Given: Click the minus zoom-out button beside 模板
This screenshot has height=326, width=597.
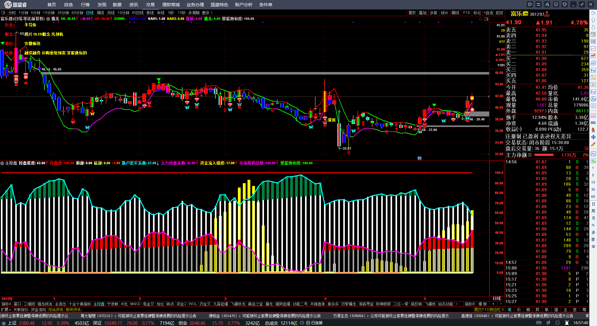Looking at the screenshot, I should coord(501,304).
